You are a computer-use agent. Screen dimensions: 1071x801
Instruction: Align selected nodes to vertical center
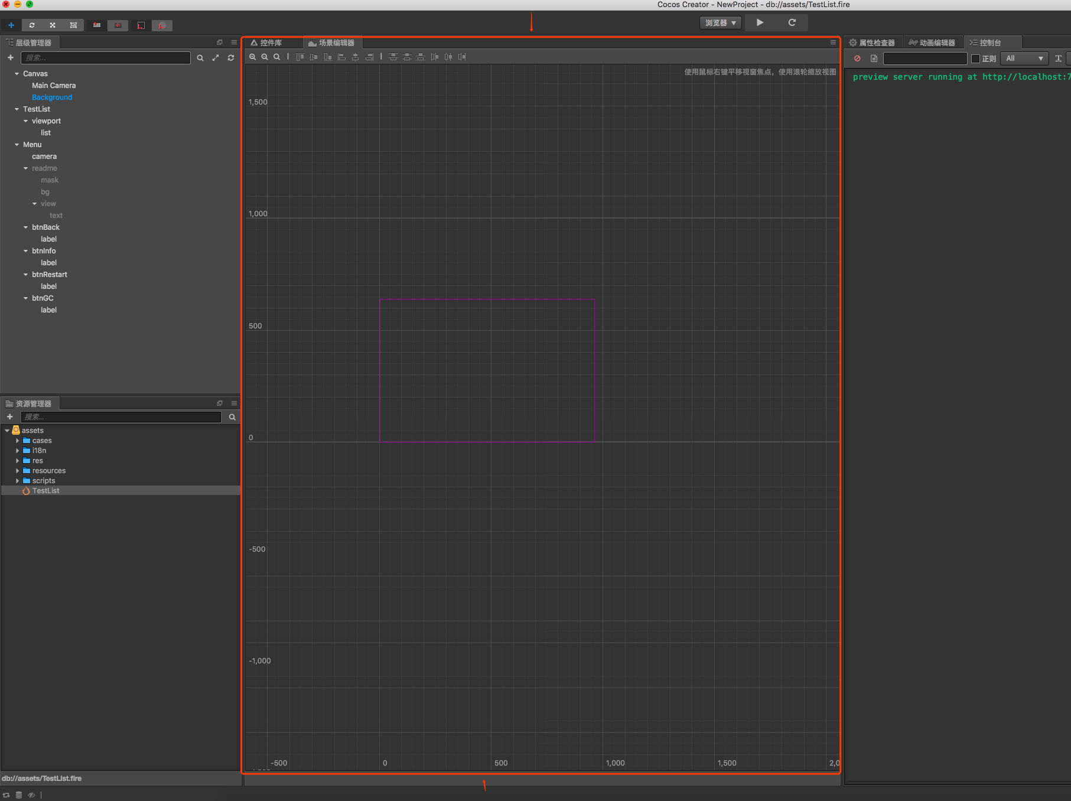314,57
